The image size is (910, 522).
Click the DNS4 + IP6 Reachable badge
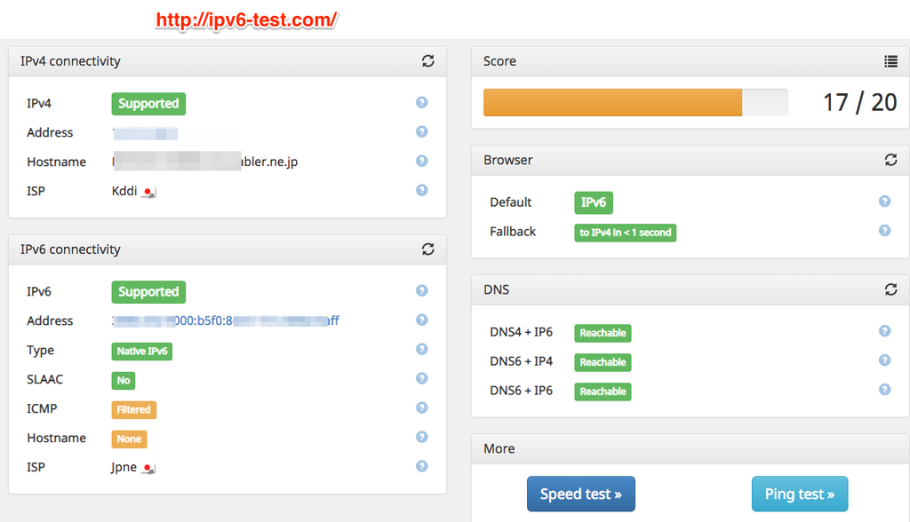[603, 333]
